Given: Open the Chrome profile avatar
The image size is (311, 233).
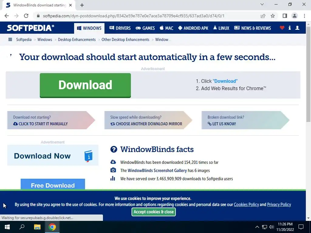Looking at the screenshot, I should point(295,16).
